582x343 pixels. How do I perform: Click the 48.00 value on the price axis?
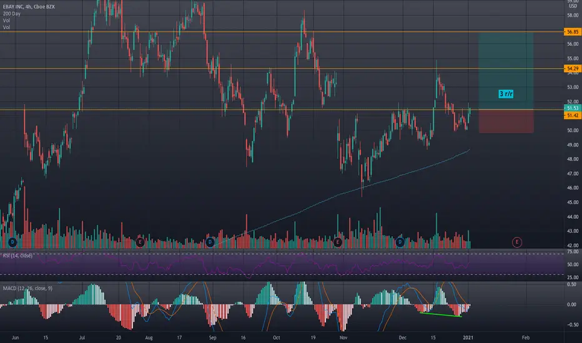tap(573, 159)
